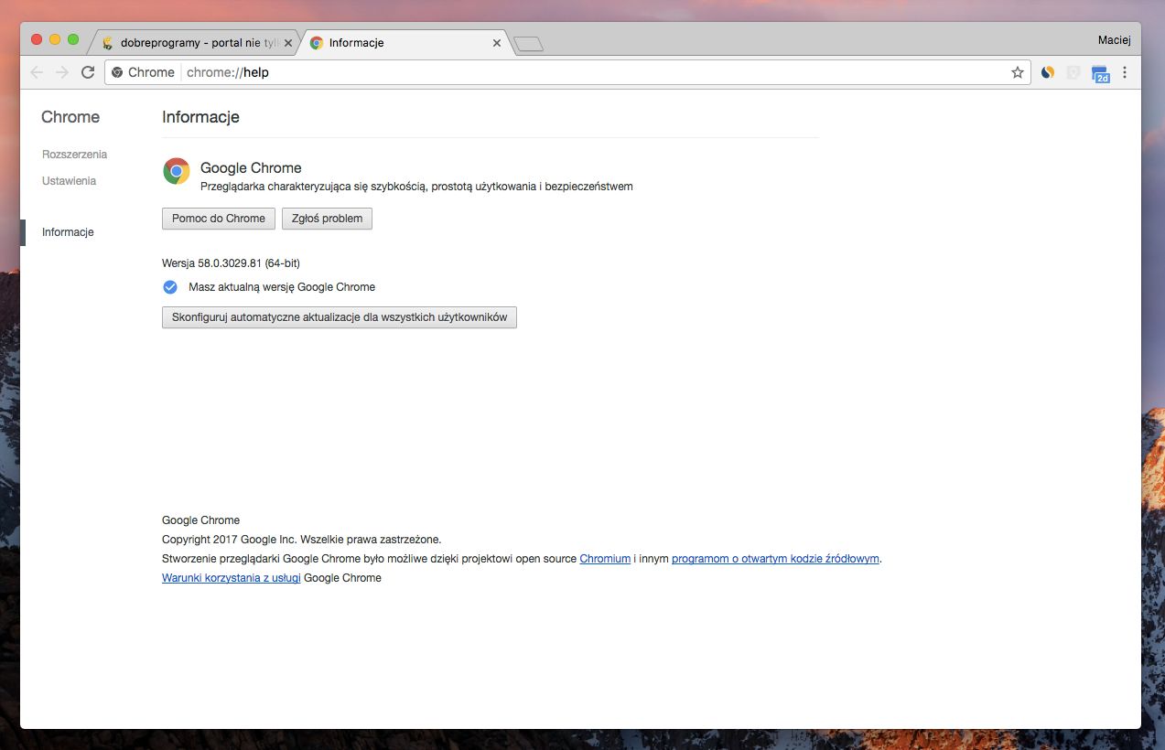Open the Chrome three-dot menu
The width and height of the screenshot is (1165, 750).
pos(1126,72)
